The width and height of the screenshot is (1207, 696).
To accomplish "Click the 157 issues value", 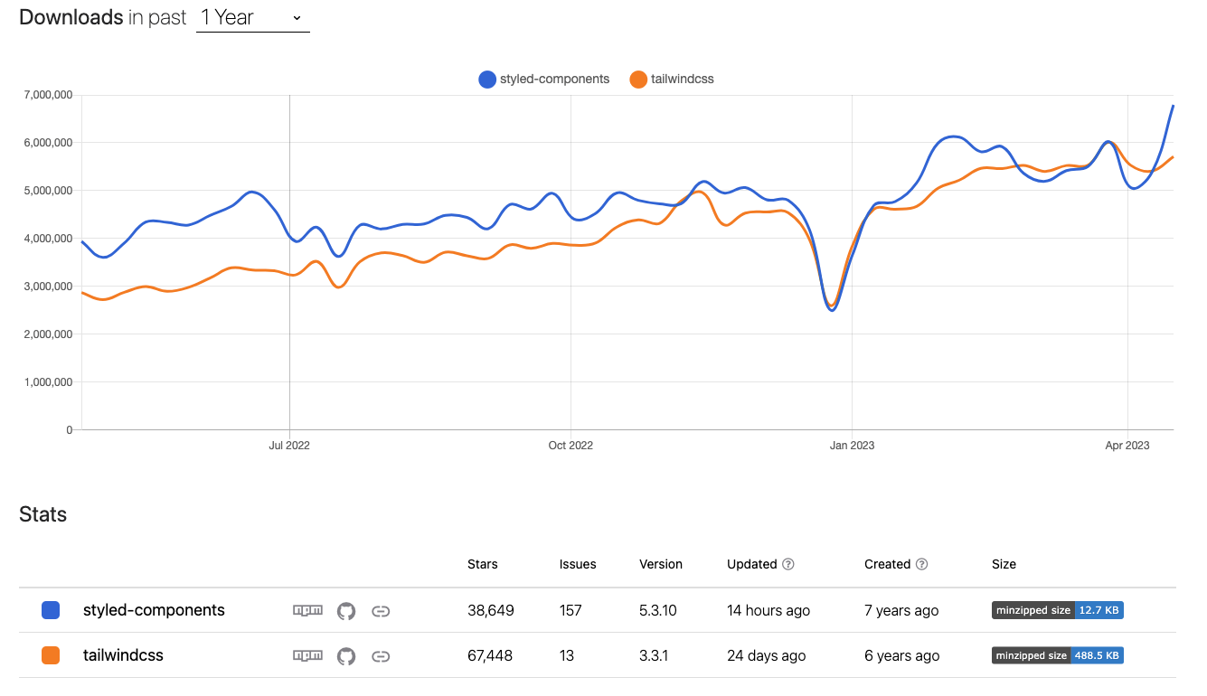I will (570, 610).
